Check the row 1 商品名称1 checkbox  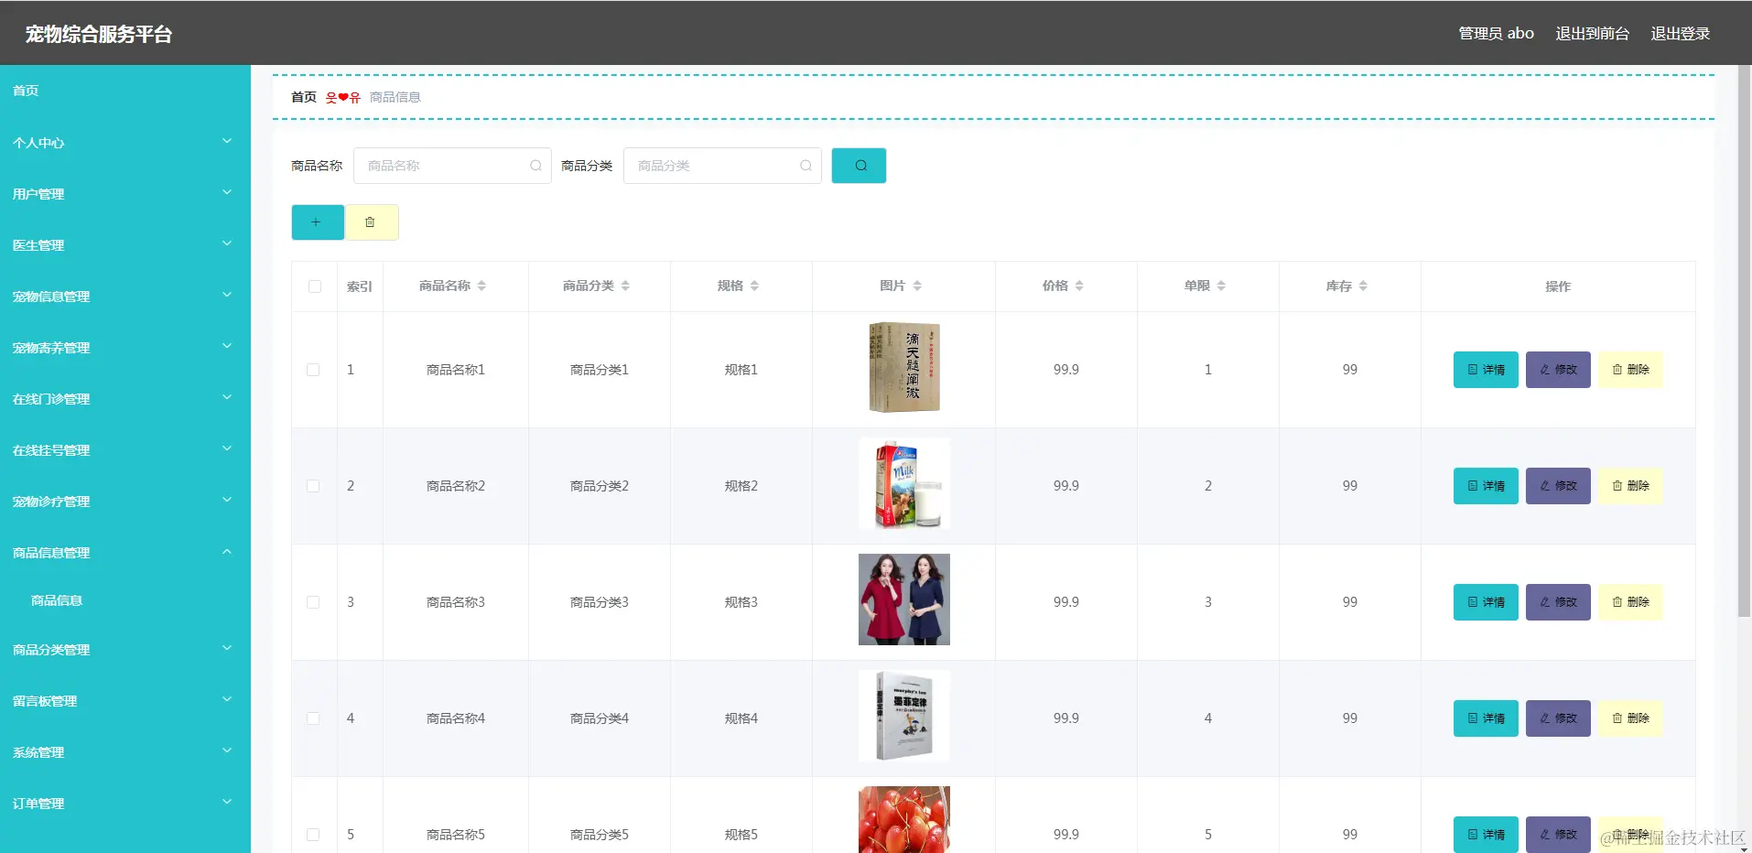coord(313,370)
